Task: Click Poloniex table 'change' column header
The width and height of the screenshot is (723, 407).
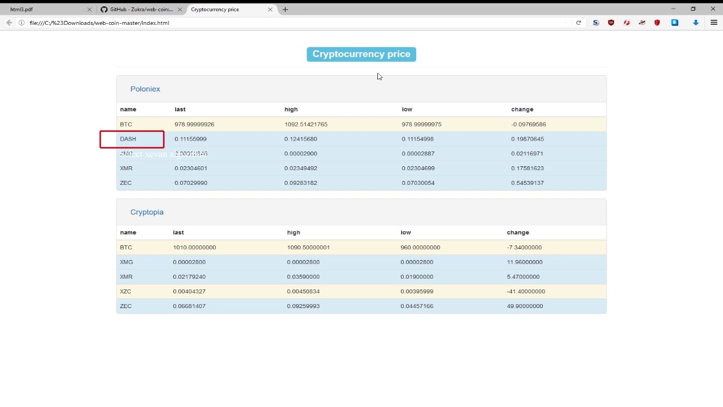Action: point(522,109)
